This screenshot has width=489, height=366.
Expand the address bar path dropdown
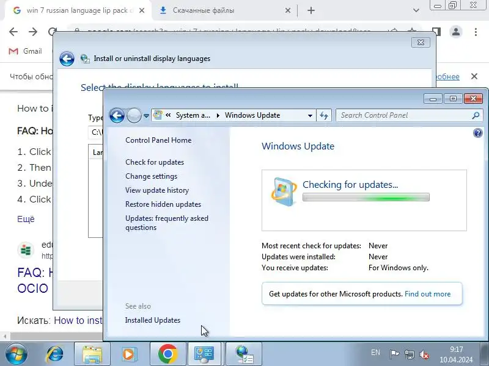(310, 115)
